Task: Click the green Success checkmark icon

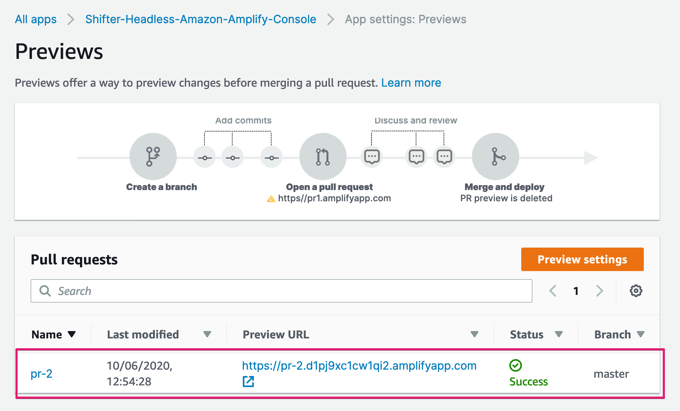Action: (x=516, y=365)
